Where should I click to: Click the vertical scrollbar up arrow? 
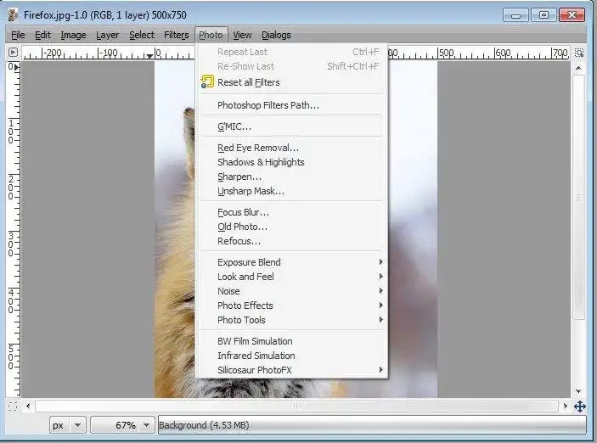click(578, 68)
